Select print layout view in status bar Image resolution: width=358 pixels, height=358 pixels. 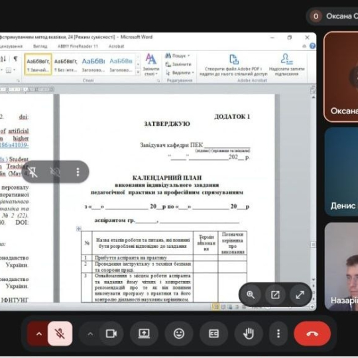pyautogui.click(x=215, y=307)
